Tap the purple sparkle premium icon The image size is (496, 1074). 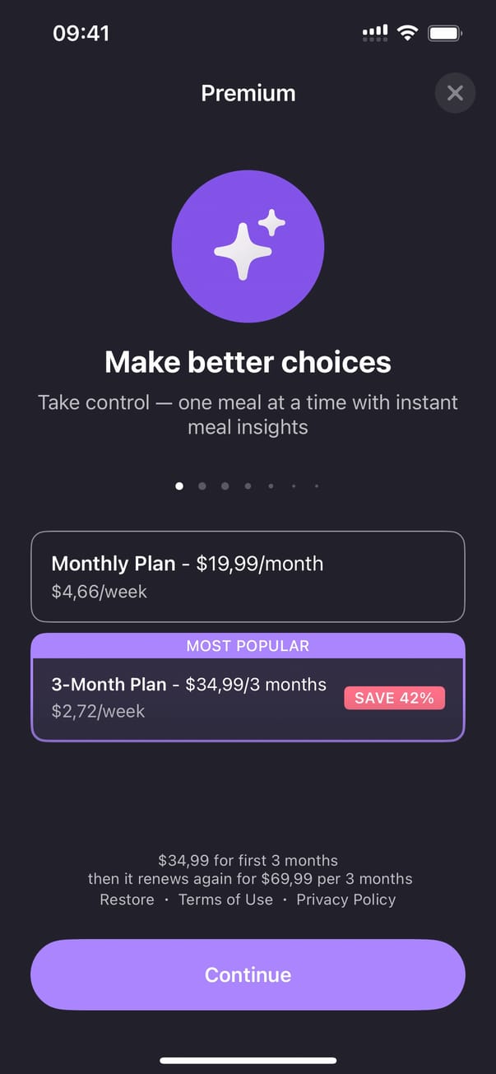click(x=248, y=246)
